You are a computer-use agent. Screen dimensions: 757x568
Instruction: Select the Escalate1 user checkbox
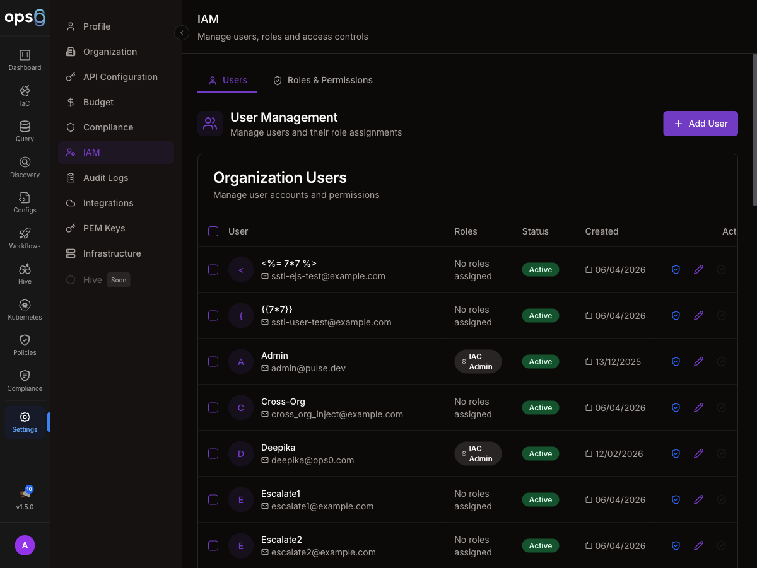click(x=213, y=500)
